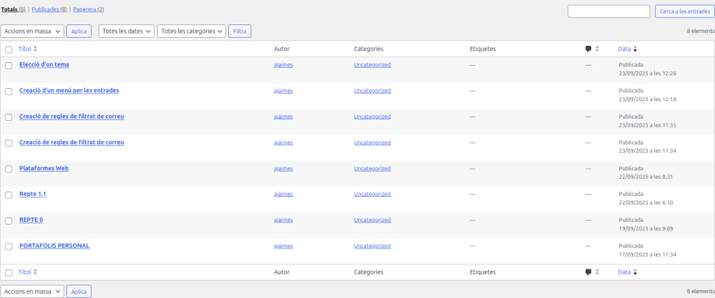Click sort arrow next to bottom Data
Image resolution: width=715 pixels, height=298 pixels.
pyautogui.click(x=635, y=272)
